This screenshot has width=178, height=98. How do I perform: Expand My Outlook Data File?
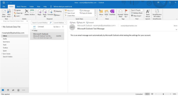click(2, 27)
